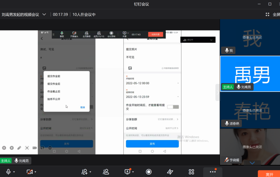Select the pen annotation tool

[19, 148]
